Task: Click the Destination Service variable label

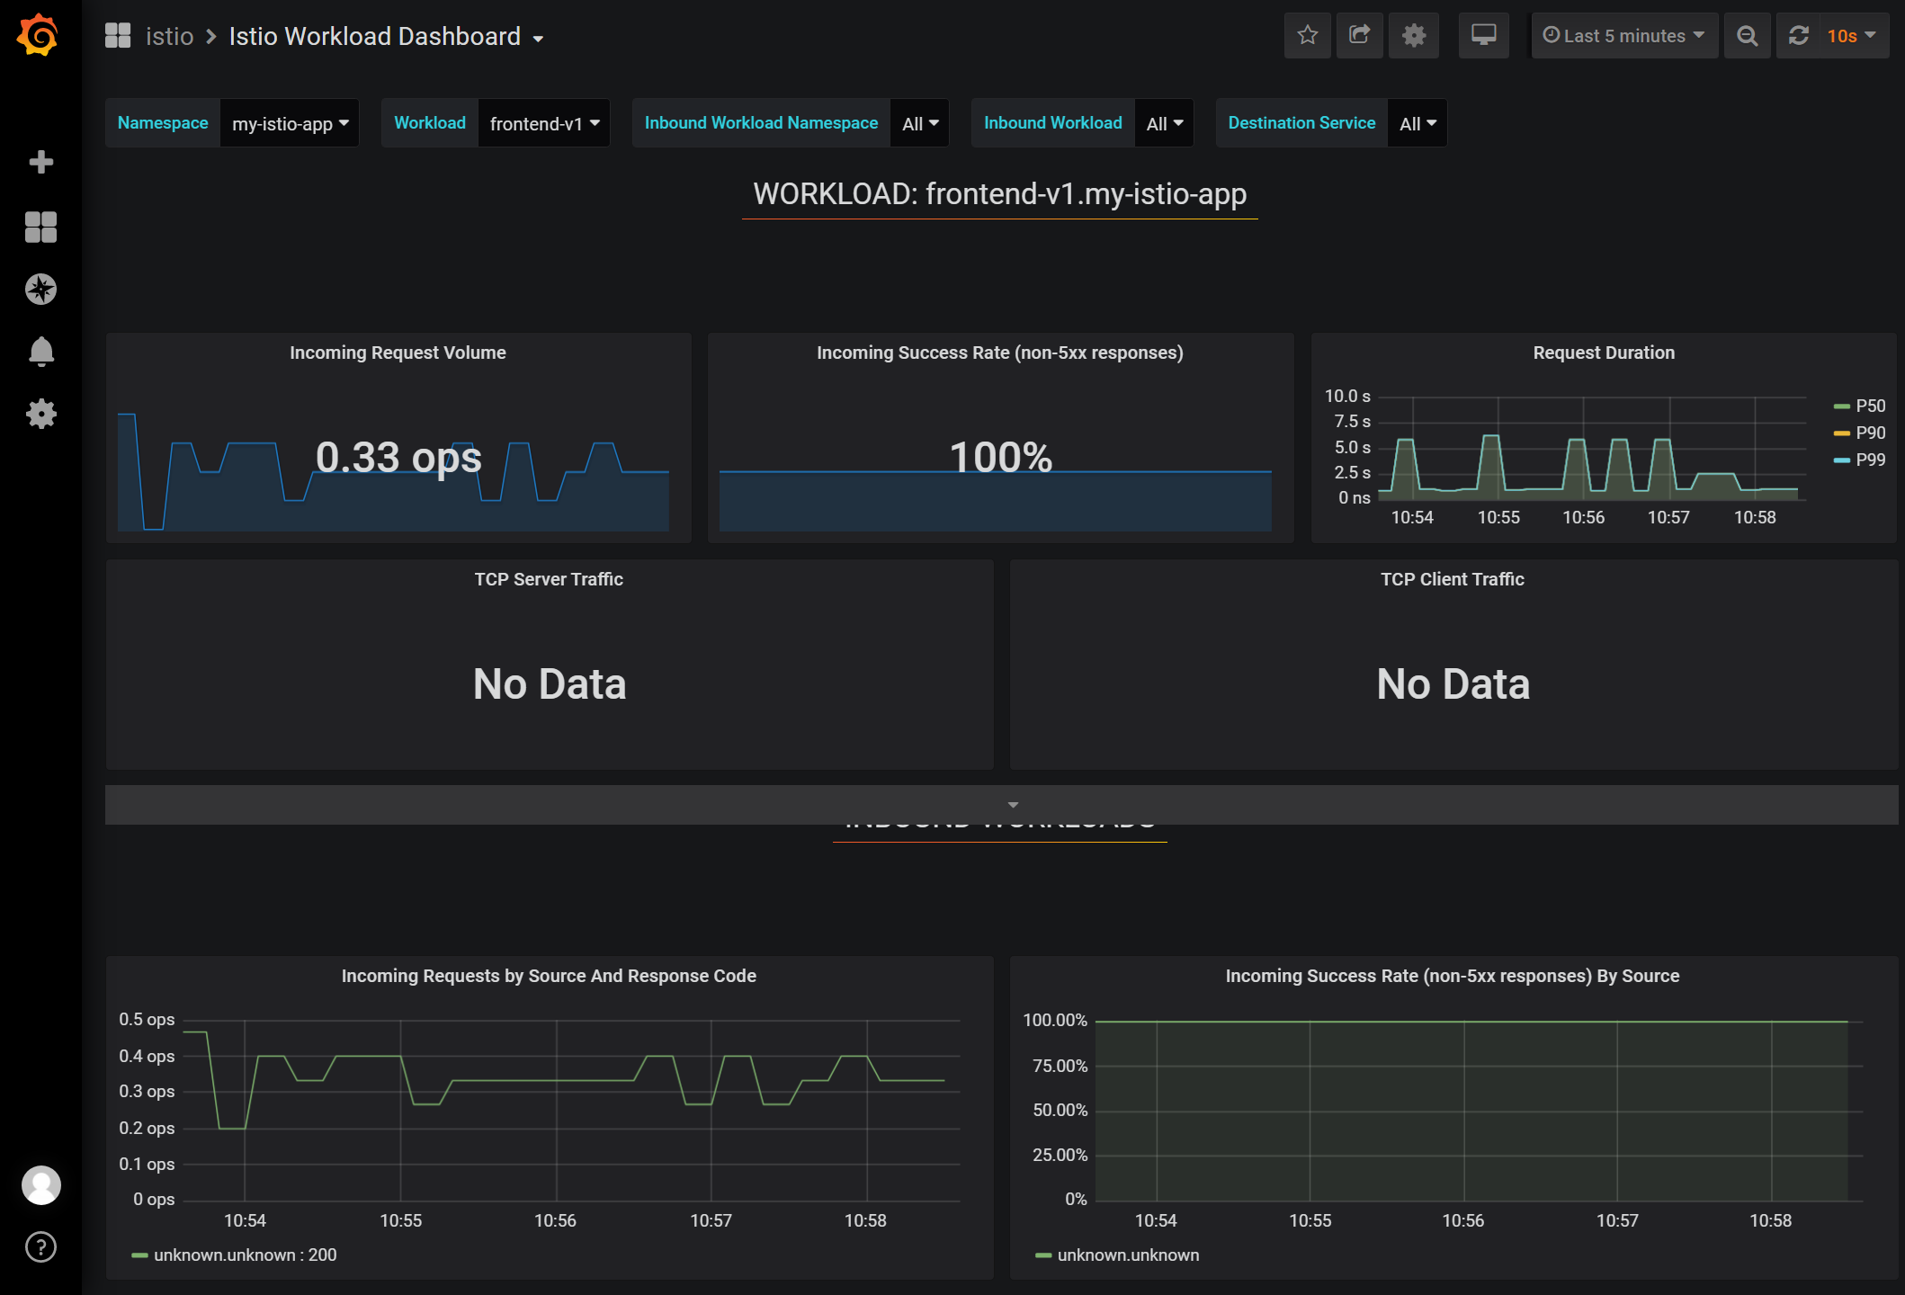Action: [1301, 123]
